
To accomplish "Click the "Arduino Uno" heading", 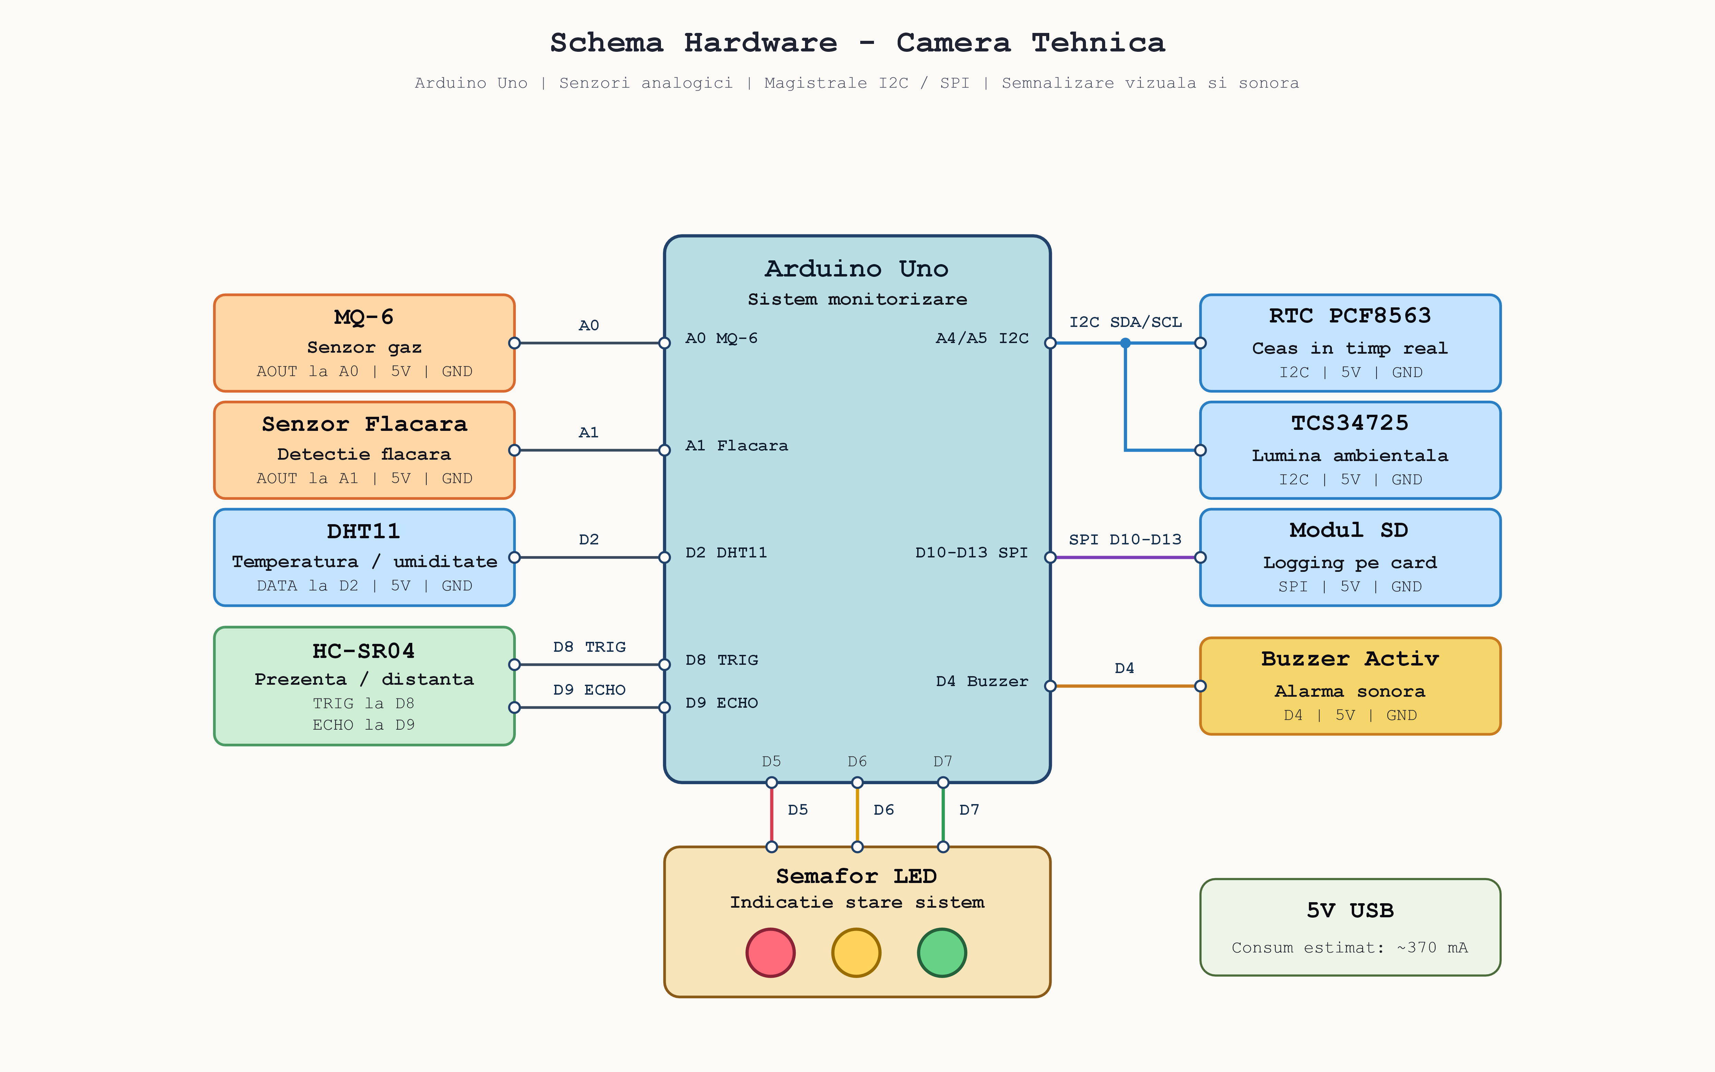I will (x=857, y=269).
